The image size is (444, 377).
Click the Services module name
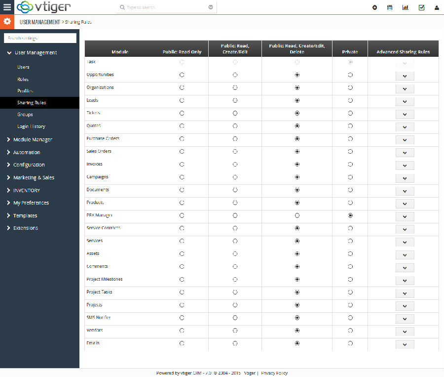(x=95, y=241)
